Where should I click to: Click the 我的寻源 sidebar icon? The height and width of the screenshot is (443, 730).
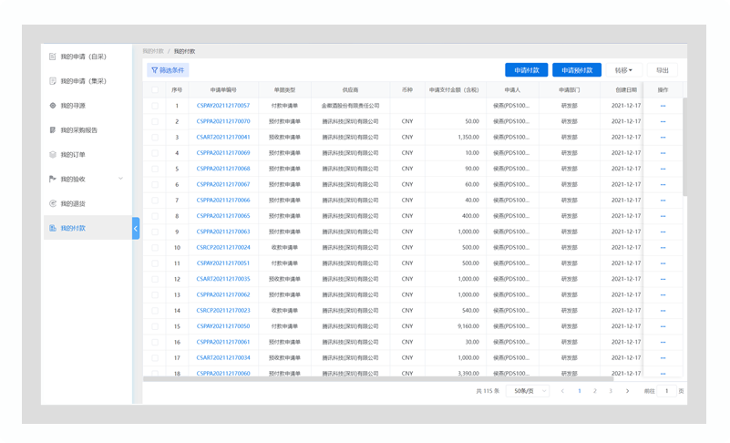[53, 106]
